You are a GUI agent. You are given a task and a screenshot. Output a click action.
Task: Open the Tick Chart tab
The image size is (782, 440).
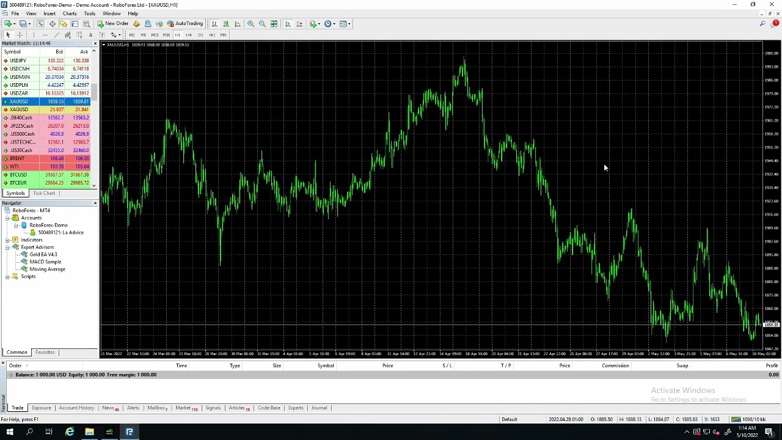pyautogui.click(x=44, y=193)
